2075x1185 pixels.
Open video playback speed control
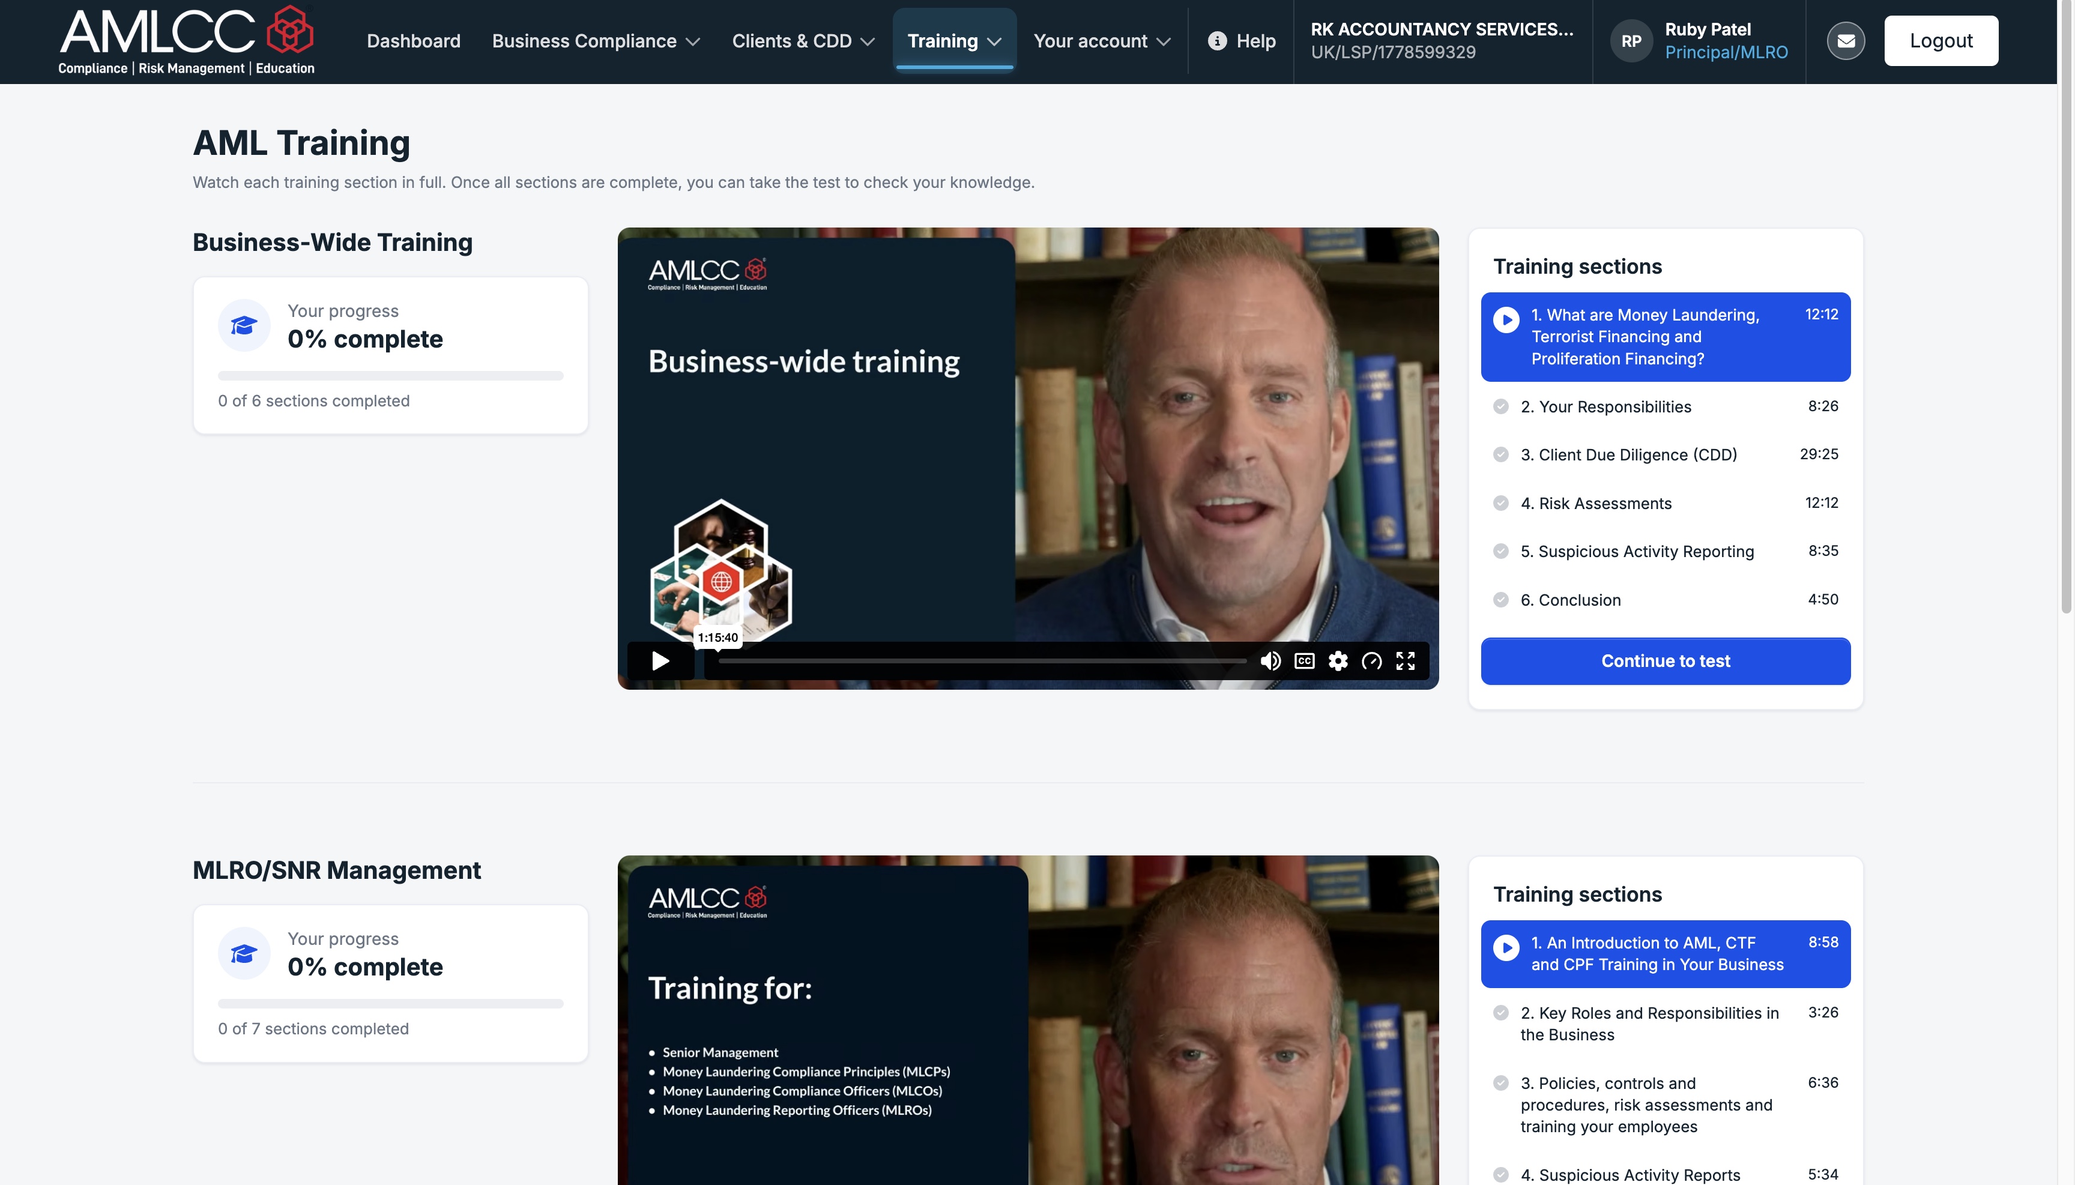(1372, 661)
